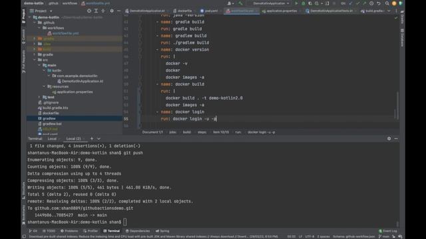The image size is (426, 239).
Task: Run the DemoKotlinApplication with the green play icon
Action: 296,3
